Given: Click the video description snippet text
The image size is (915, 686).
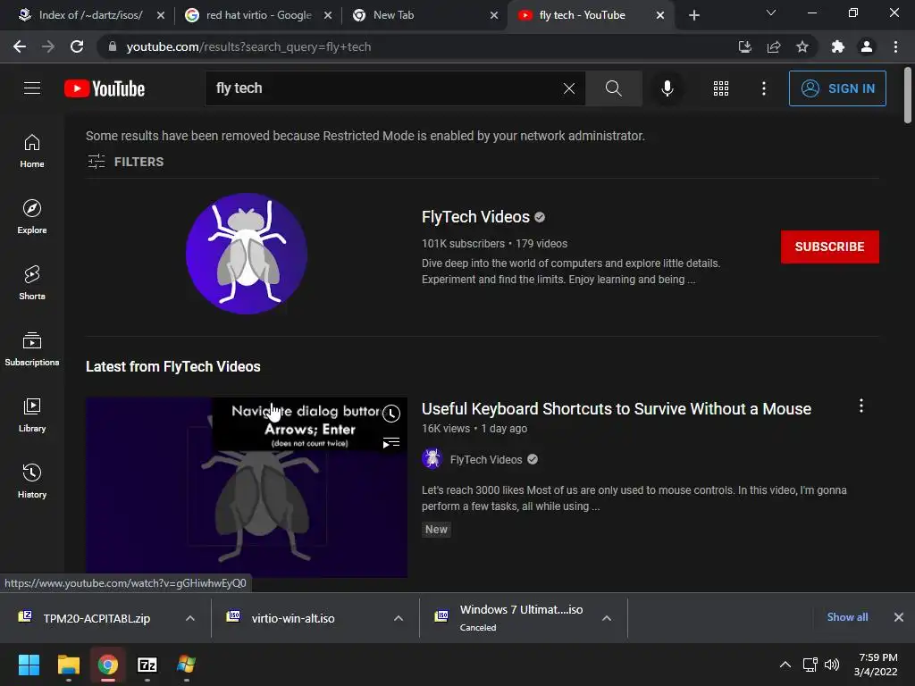Looking at the screenshot, I should [x=634, y=498].
